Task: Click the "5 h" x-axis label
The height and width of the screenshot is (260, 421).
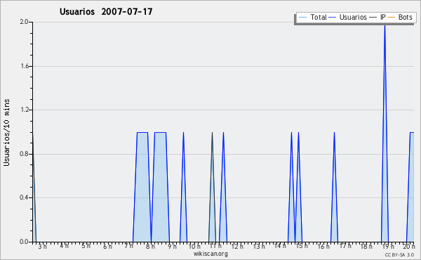Action: 86,246
